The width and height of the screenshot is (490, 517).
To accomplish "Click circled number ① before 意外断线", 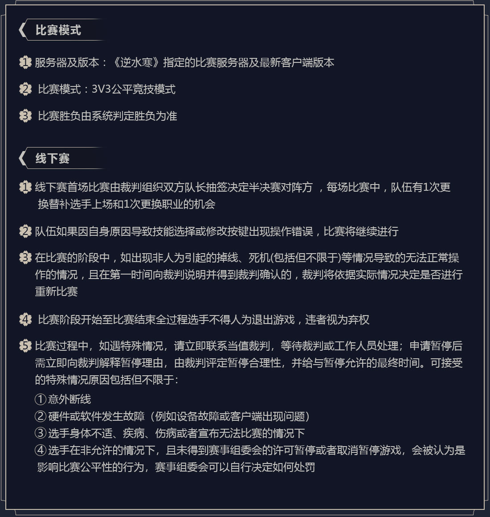I will pyautogui.click(x=41, y=399).
